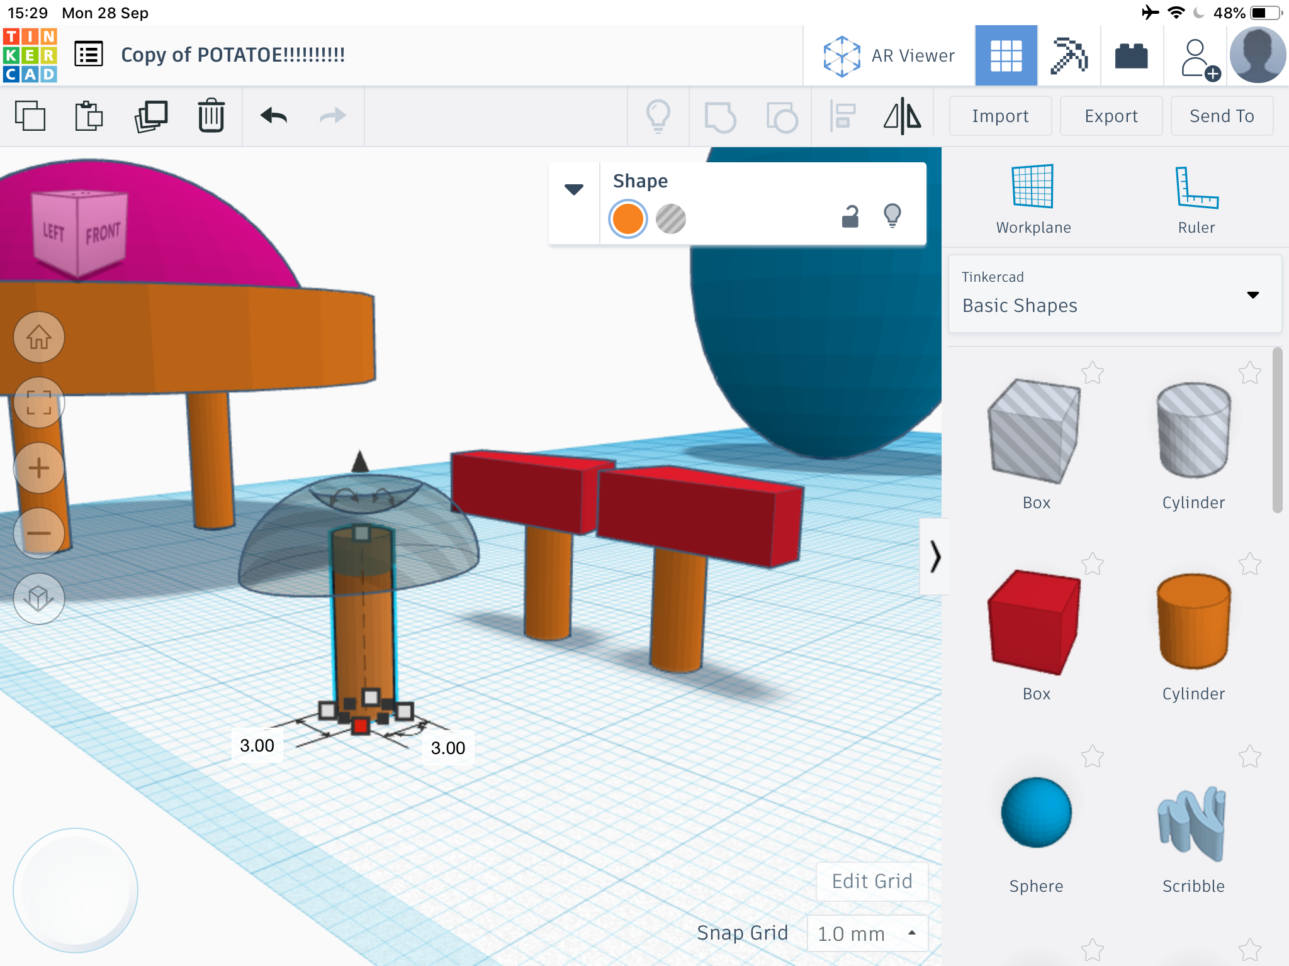Open the Tinkercad home logo
Image resolution: width=1289 pixels, height=966 pixels.
click(30, 55)
